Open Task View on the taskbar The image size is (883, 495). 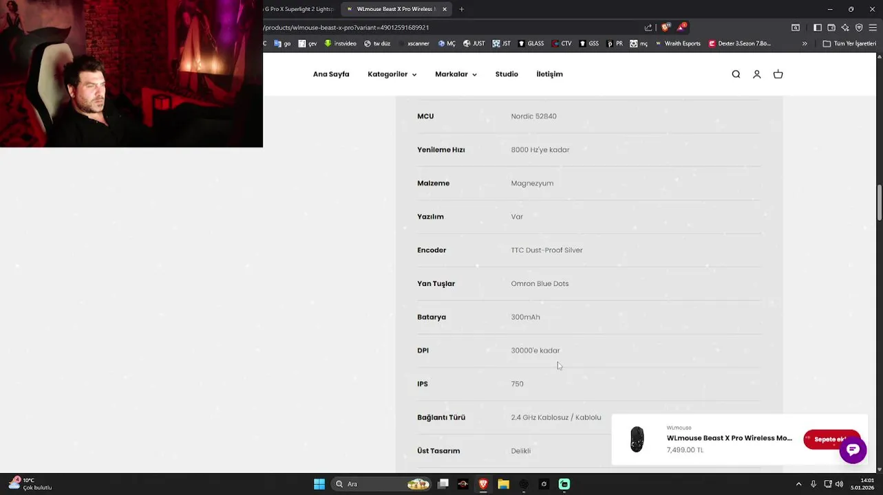[x=443, y=484]
